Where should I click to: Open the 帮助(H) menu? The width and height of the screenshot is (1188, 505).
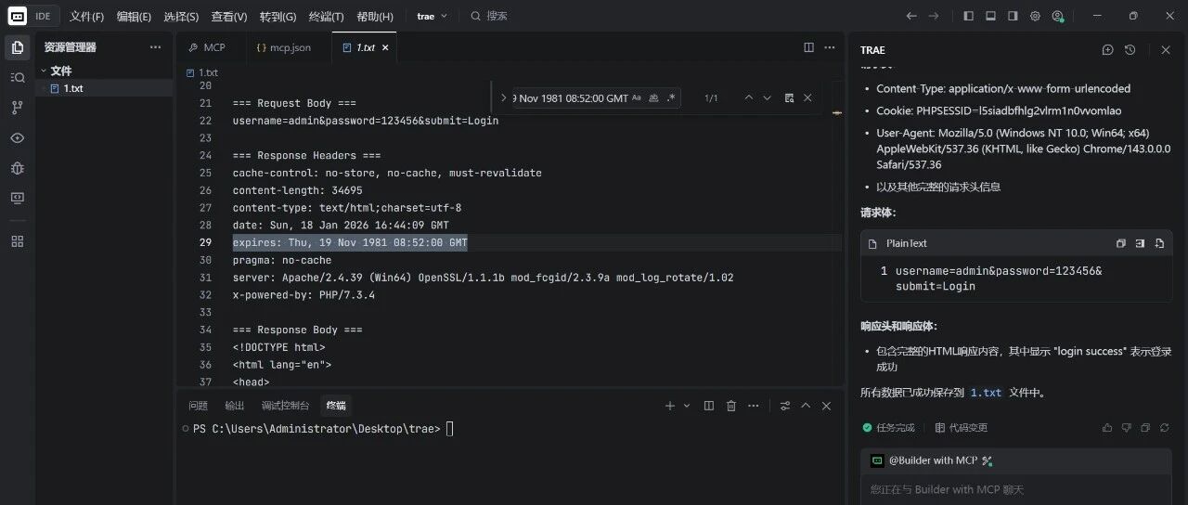[x=375, y=17]
